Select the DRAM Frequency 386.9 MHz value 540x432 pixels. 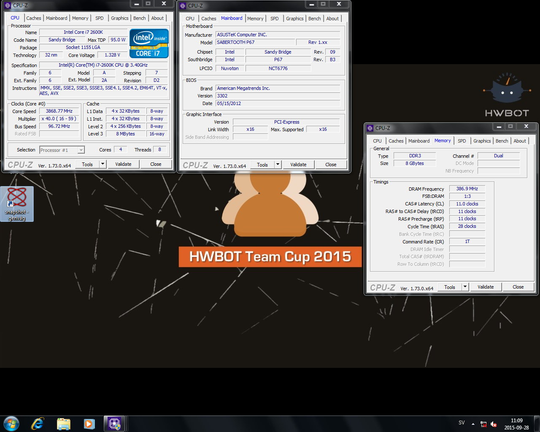(x=467, y=189)
